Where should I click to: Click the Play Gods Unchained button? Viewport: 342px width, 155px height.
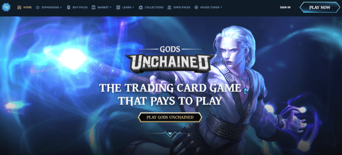170,117
